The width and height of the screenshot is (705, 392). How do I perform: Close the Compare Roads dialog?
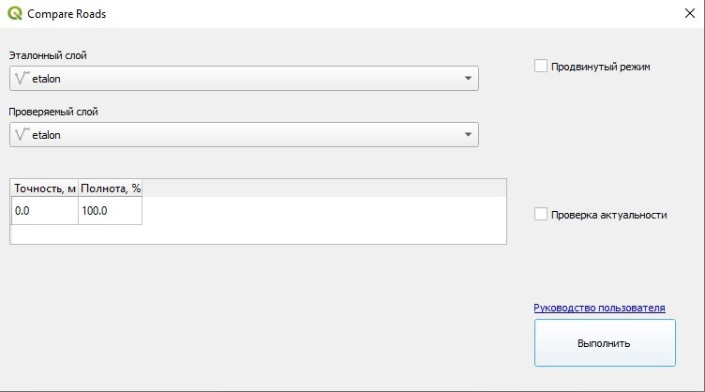[x=690, y=14]
